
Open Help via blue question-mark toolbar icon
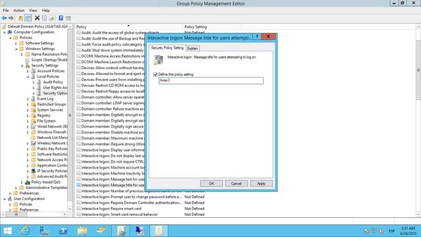click(61, 18)
